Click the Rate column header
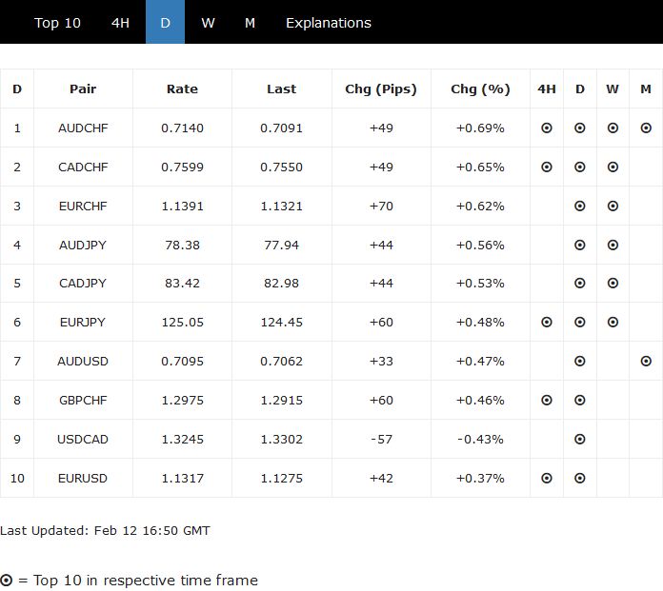Viewport: 663px width, 591px height. coord(182,89)
